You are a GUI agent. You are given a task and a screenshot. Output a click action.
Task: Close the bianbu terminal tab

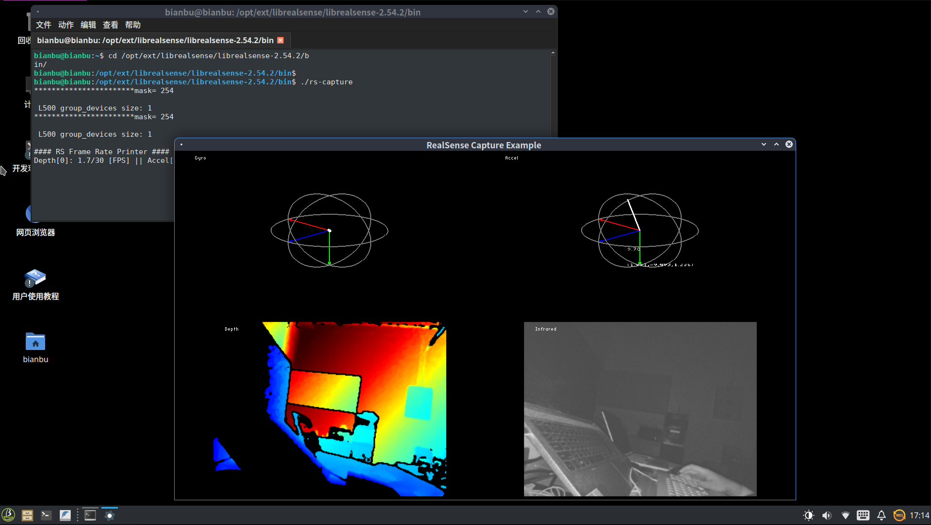tap(280, 40)
